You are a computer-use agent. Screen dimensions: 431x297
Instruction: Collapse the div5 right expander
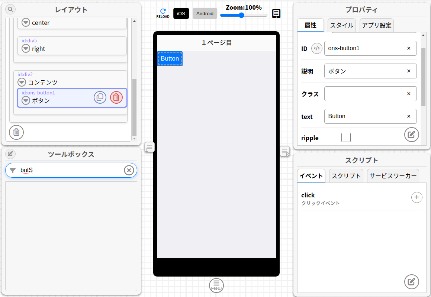coord(25,48)
